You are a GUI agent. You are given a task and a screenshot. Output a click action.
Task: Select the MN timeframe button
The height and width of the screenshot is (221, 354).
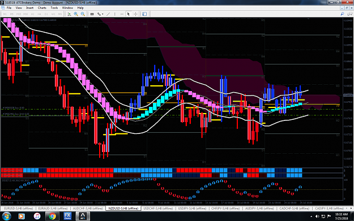(60, 14)
